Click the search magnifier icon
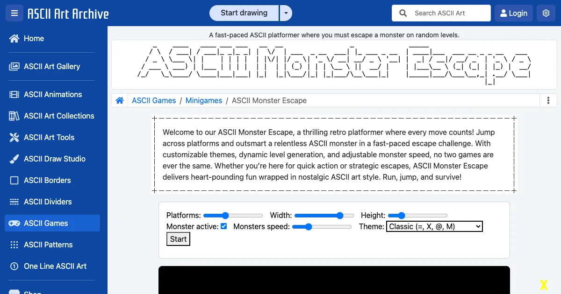Image resolution: width=561 pixels, height=294 pixels. tap(403, 13)
